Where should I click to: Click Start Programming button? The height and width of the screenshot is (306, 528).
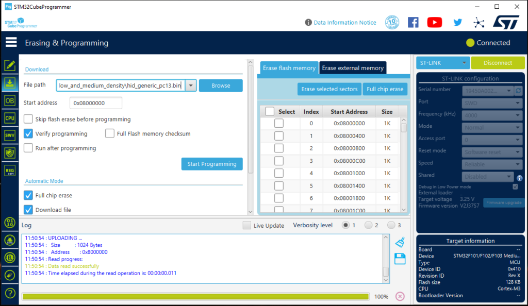212,164
